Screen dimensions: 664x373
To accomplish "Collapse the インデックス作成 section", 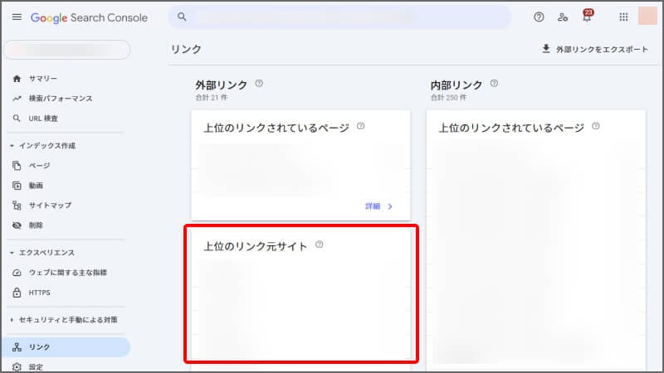I will [12, 146].
